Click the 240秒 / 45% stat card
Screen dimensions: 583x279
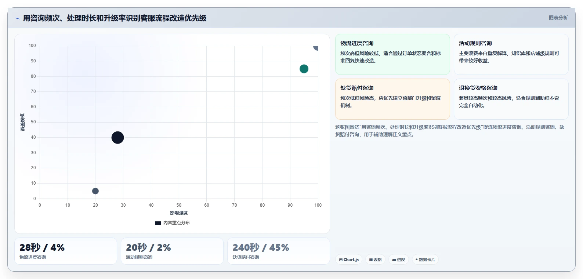click(x=279, y=251)
